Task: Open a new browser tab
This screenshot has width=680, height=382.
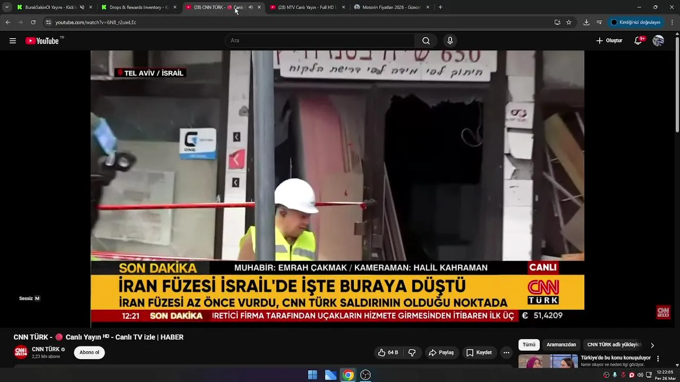Action: click(440, 7)
